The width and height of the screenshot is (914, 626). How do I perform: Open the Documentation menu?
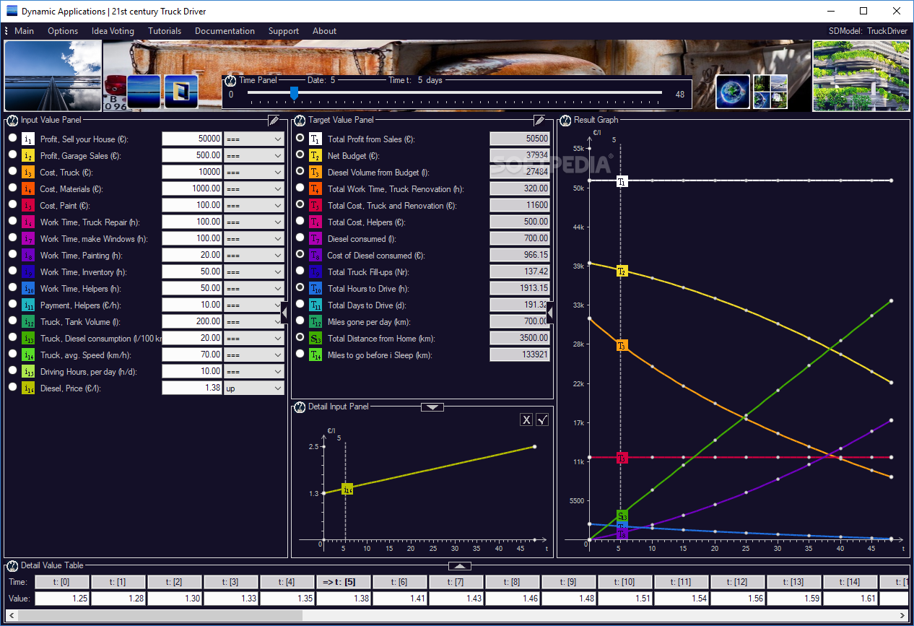point(225,31)
